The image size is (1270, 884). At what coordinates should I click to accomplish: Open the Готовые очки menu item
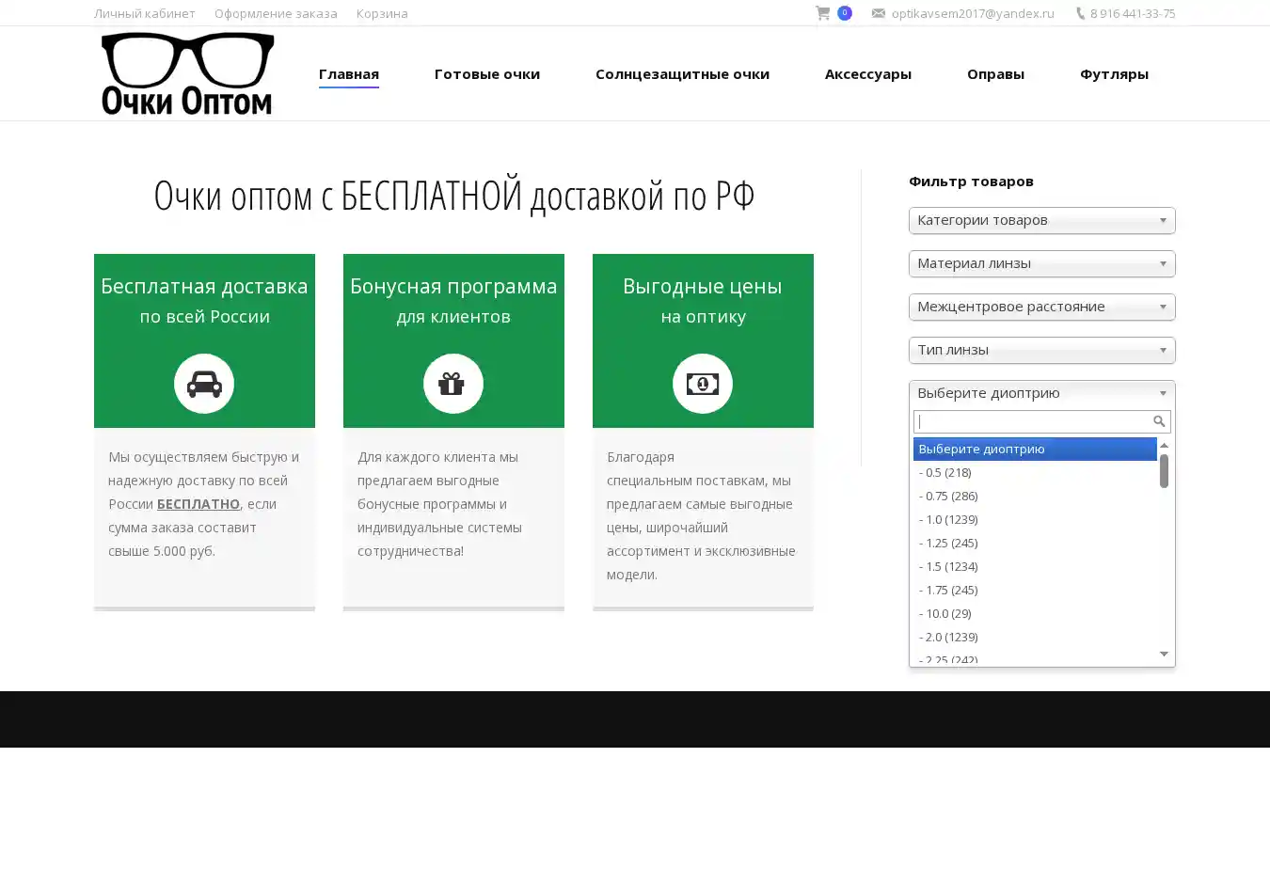click(x=486, y=74)
